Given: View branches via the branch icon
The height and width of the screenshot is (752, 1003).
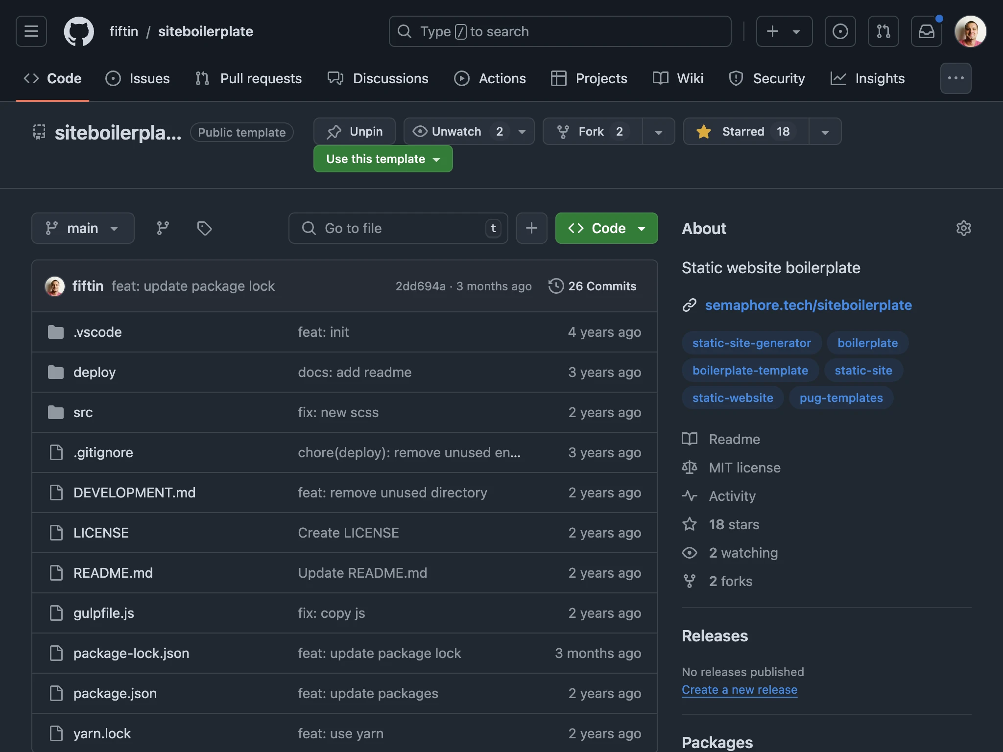Looking at the screenshot, I should [x=163, y=228].
